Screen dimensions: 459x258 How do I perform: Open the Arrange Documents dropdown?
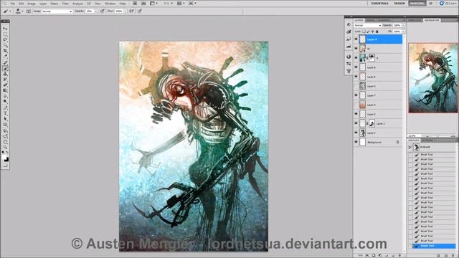(x=181, y=3)
